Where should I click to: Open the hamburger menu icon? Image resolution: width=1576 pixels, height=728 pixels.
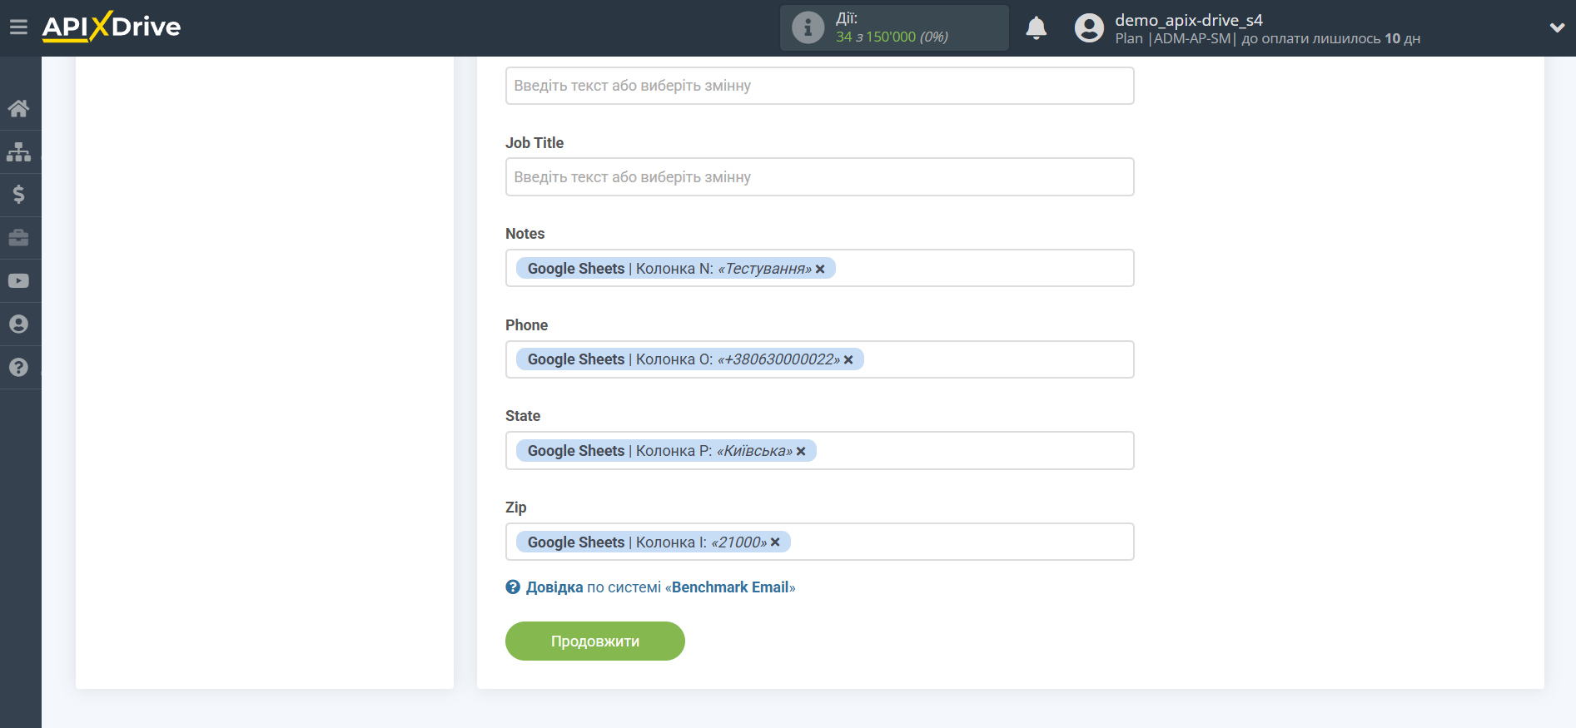(18, 27)
